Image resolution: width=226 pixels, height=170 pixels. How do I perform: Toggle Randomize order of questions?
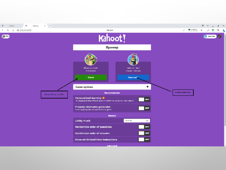coord(144,127)
